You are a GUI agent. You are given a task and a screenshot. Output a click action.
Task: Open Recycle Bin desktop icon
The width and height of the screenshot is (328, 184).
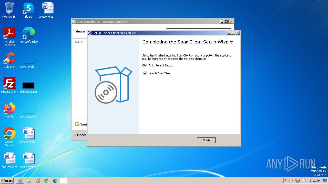pyautogui.click(x=9, y=10)
